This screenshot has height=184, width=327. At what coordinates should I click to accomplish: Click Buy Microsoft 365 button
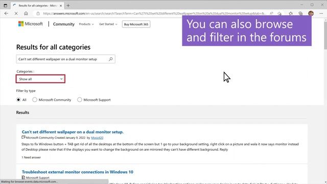click(136, 24)
